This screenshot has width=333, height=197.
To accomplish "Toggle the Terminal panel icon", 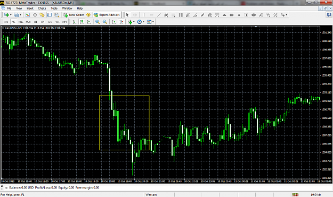I will [x=49, y=15].
